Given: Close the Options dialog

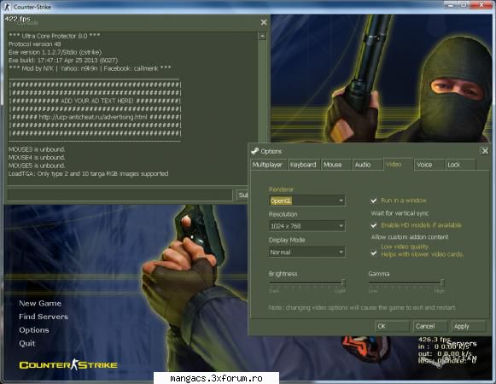Looking at the screenshot, I should [x=485, y=151].
